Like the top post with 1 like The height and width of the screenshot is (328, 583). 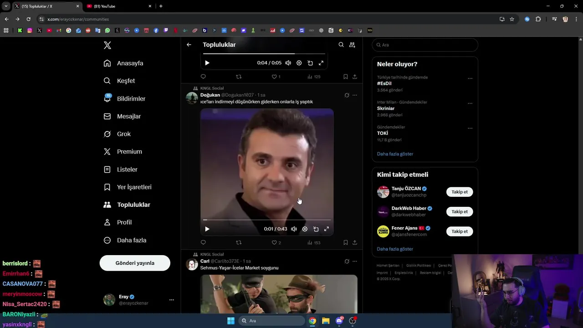point(276,77)
